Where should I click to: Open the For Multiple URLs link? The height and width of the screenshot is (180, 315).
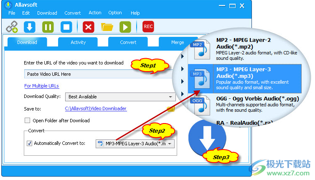tap(42, 86)
